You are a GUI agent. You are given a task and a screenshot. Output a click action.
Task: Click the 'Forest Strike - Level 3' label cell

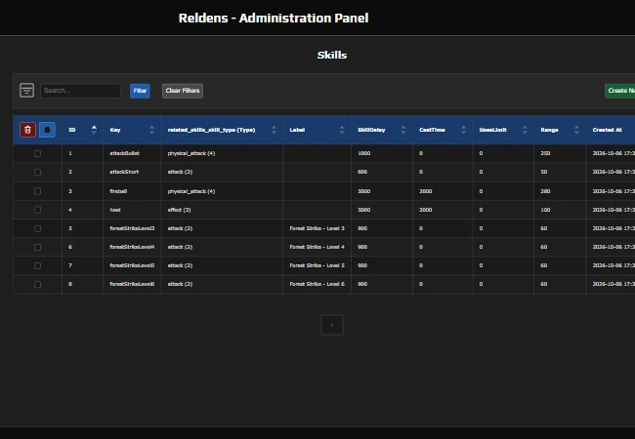(x=317, y=228)
